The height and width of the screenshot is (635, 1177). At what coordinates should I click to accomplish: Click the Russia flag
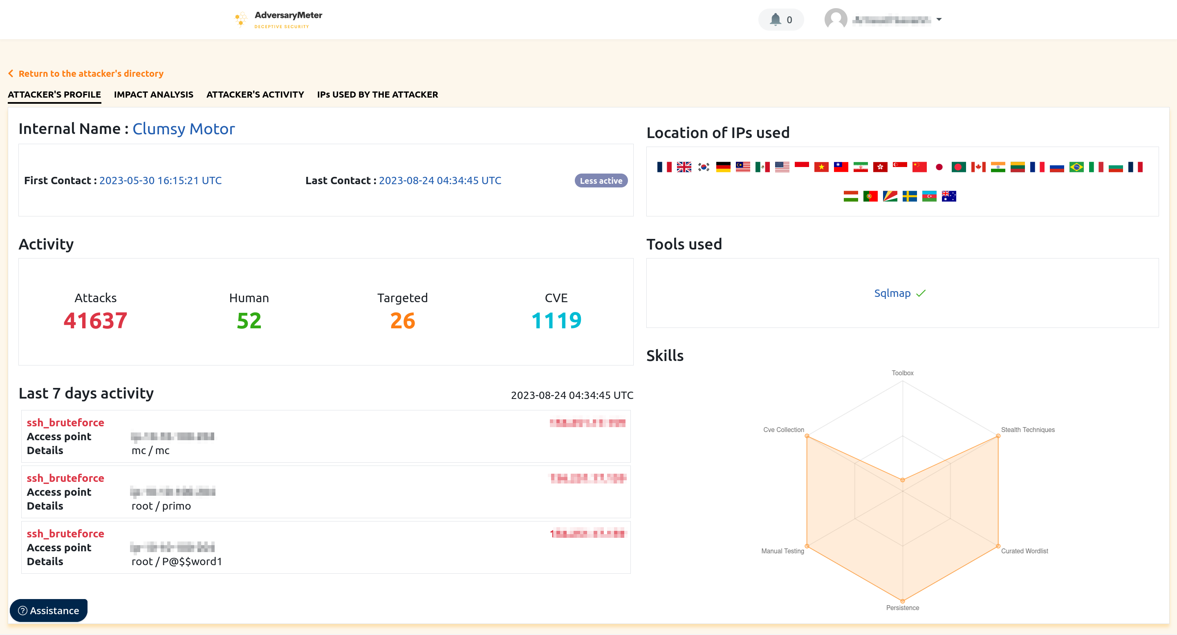click(x=1057, y=167)
